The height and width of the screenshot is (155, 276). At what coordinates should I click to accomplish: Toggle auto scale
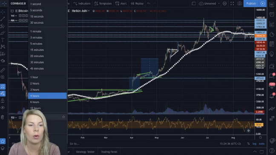[x=262, y=144]
